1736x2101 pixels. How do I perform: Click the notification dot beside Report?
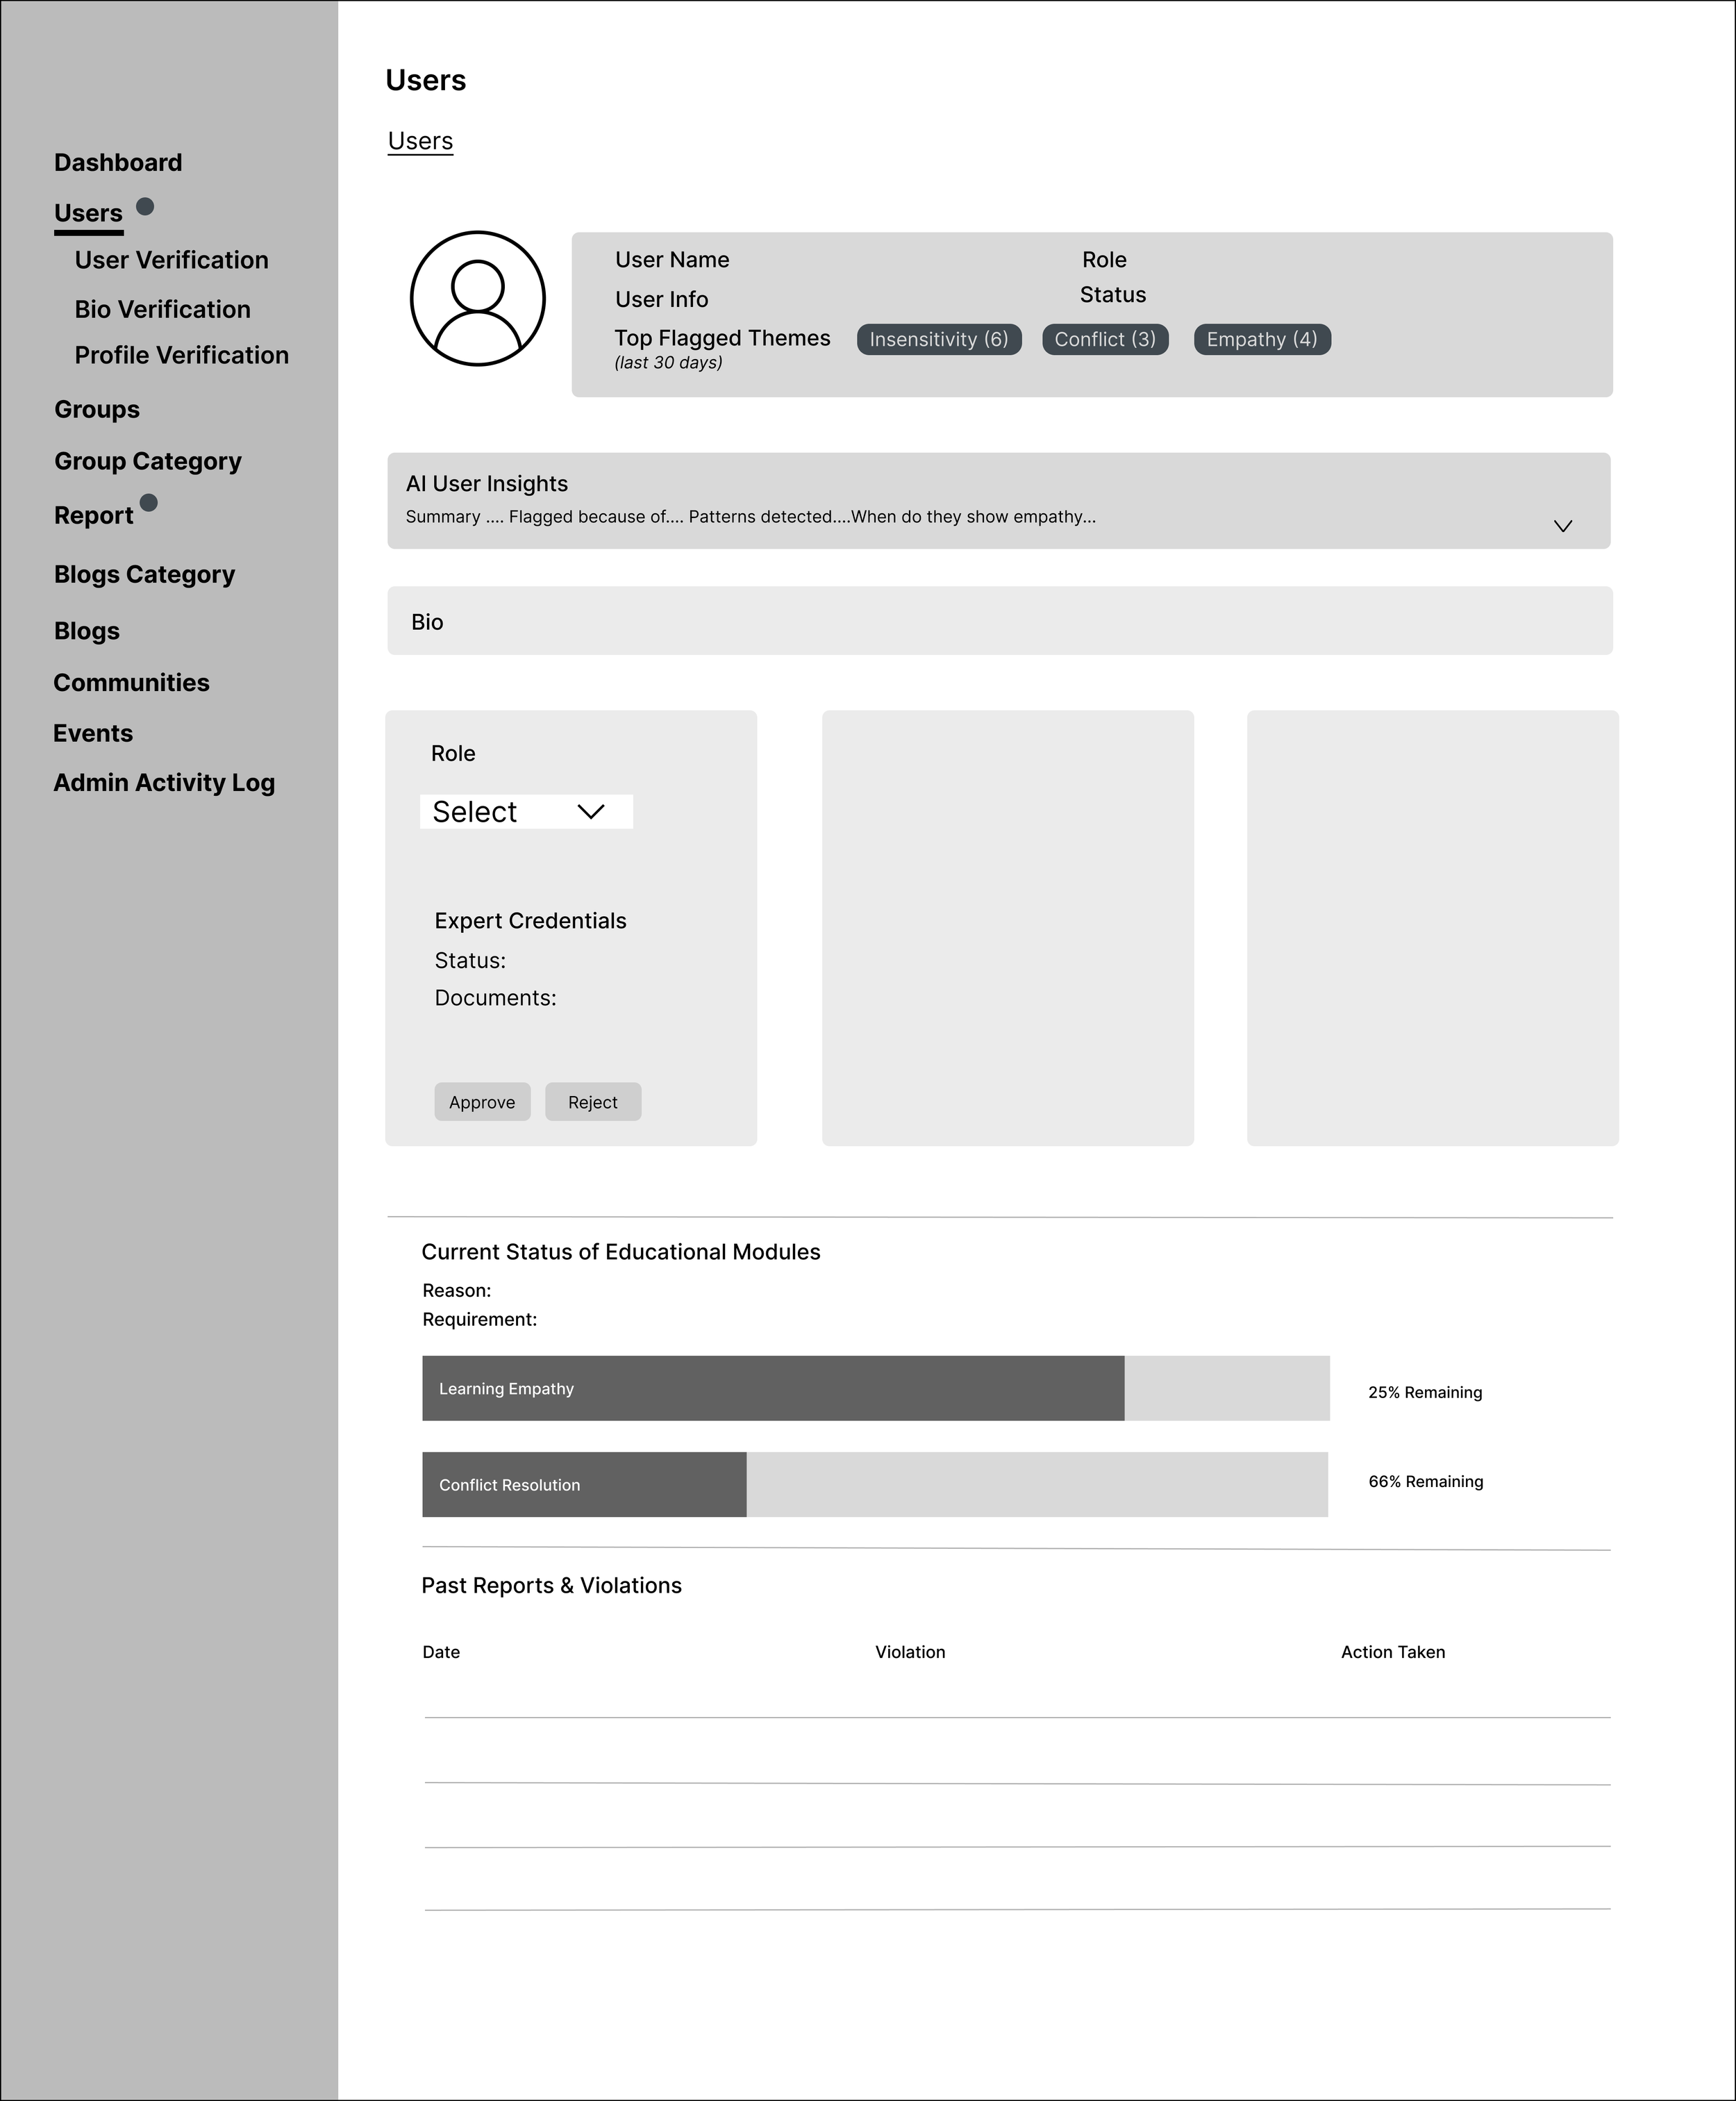tap(148, 502)
